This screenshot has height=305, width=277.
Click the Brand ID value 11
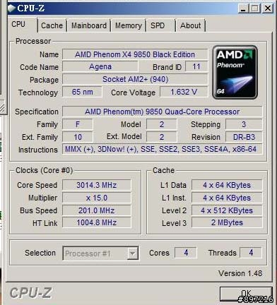pyautogui.click(x=196, y=66)
